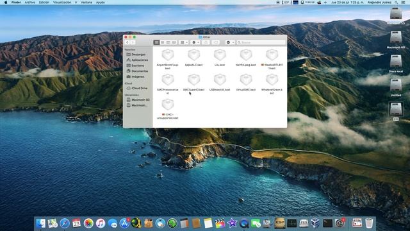
Task: Launch iMovie from the Dock
Action: click(x=232, y=223)
